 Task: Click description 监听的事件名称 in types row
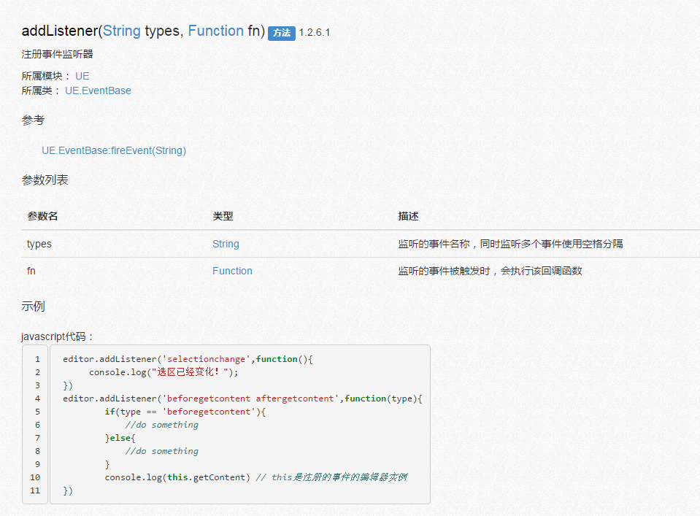coord(510,244)
